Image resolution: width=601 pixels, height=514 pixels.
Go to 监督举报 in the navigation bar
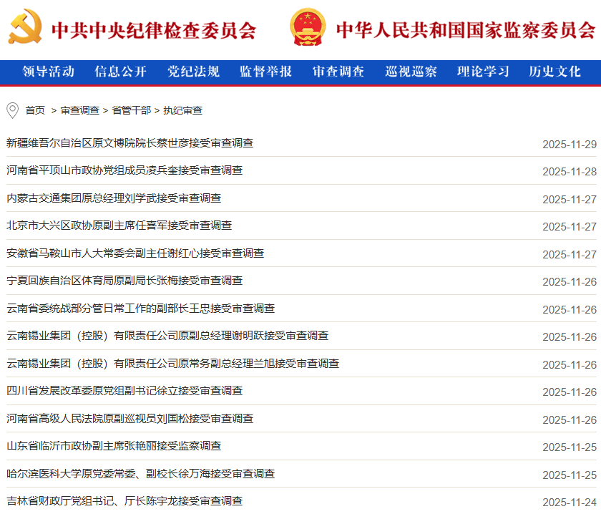point(265,72)
